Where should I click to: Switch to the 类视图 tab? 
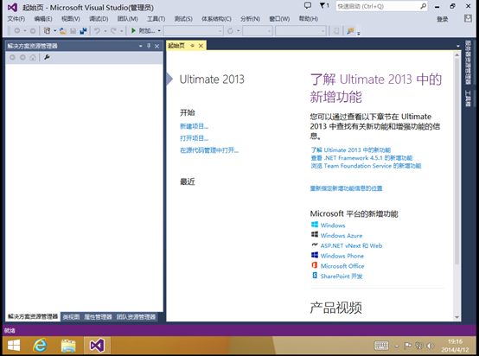tap(71, 317)
